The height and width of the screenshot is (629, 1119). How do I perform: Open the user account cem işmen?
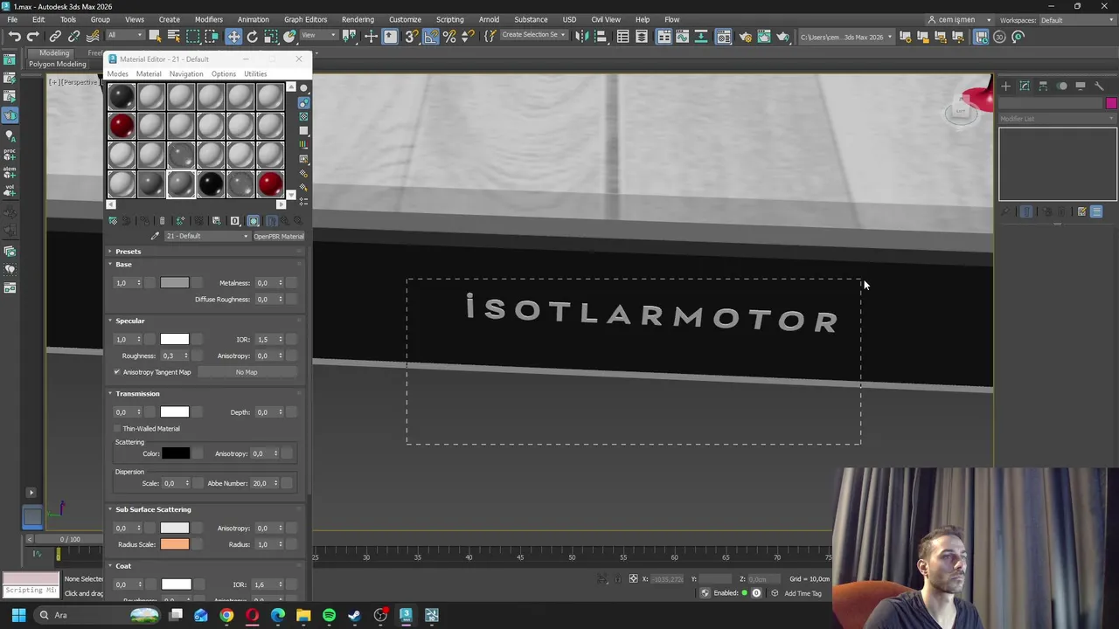pyautogui.click(x=957, y=20)
